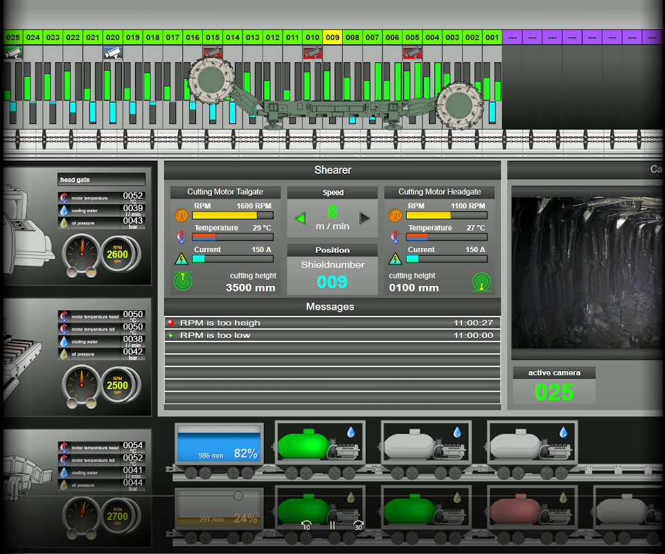Rewind 10 seconds
Image resolution: width=665 pixels, height=554 pixels.
tap(306, 526)
